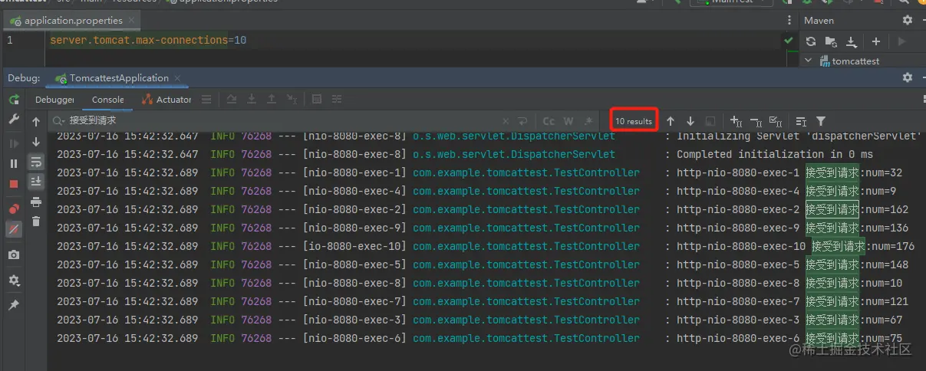Click log line with num=32
This screenshot has height=371, width=926.
click(x=479, y=172)
